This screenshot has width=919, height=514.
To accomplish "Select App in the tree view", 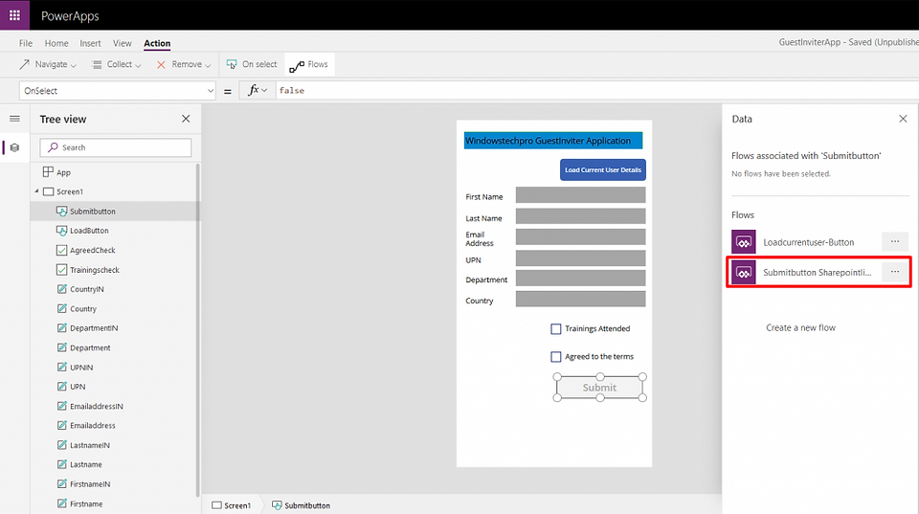I will click(x=63, y=172).
